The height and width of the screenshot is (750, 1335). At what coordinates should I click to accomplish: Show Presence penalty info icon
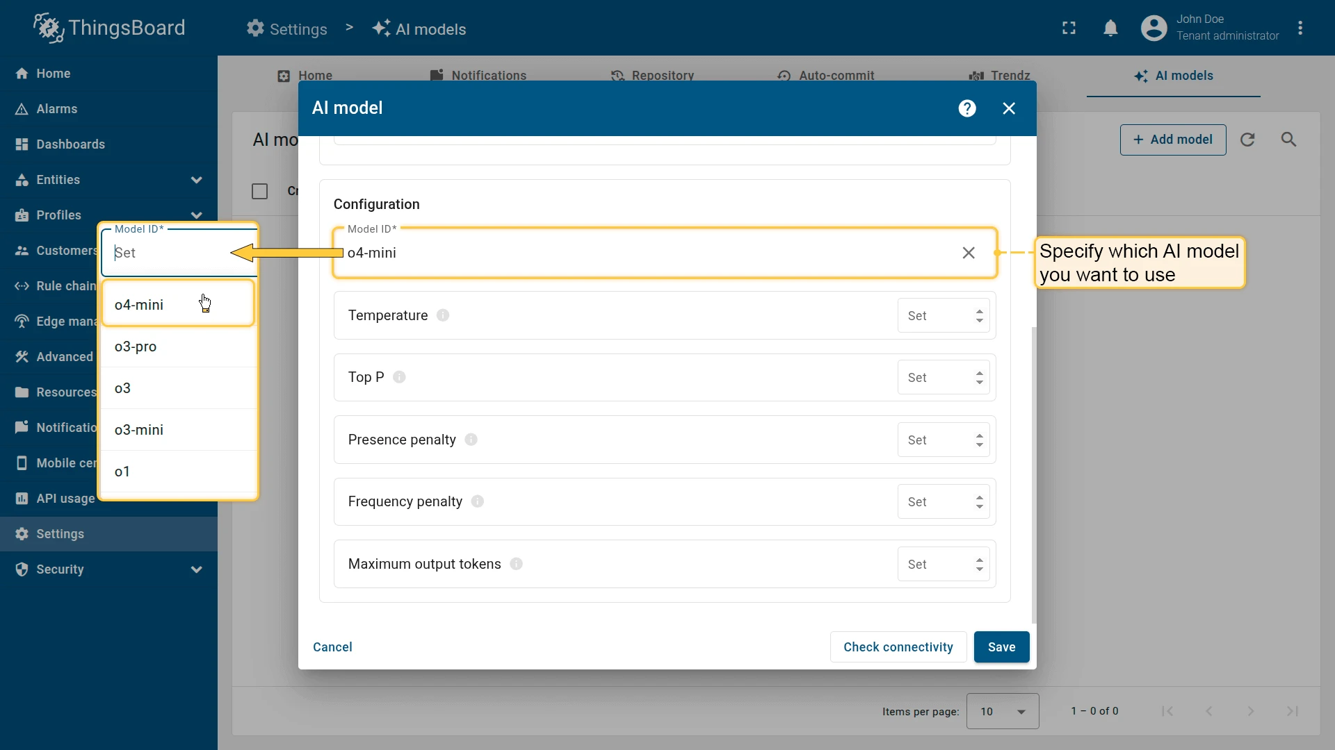click(x=471, y=440)
